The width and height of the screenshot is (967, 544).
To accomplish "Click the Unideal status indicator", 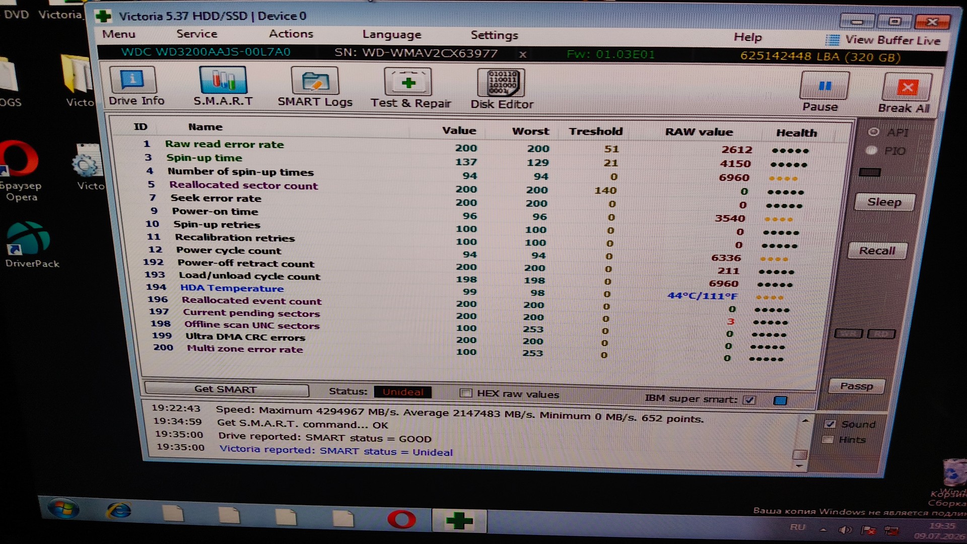I will pos(403,392).
